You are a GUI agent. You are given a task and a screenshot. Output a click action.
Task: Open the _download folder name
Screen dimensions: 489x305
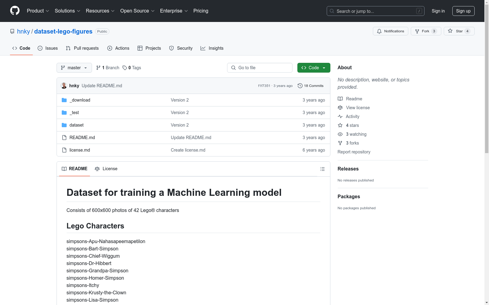coord(80,100)
